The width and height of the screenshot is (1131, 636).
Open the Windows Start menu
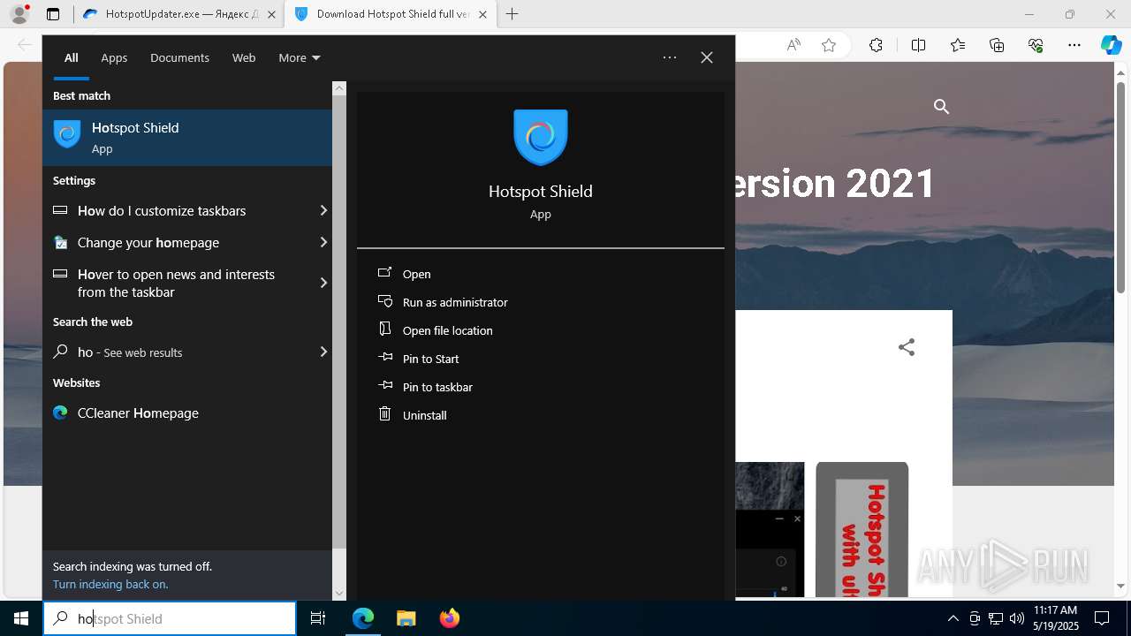21,618
